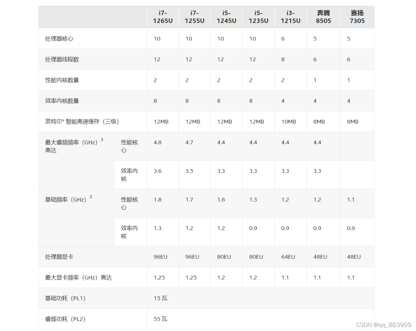Click the 1.8 base frequency value

click(158, 200)
